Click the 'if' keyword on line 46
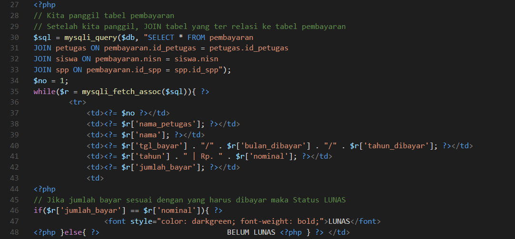The image size is (515, 239). click(x=38, y=210)
